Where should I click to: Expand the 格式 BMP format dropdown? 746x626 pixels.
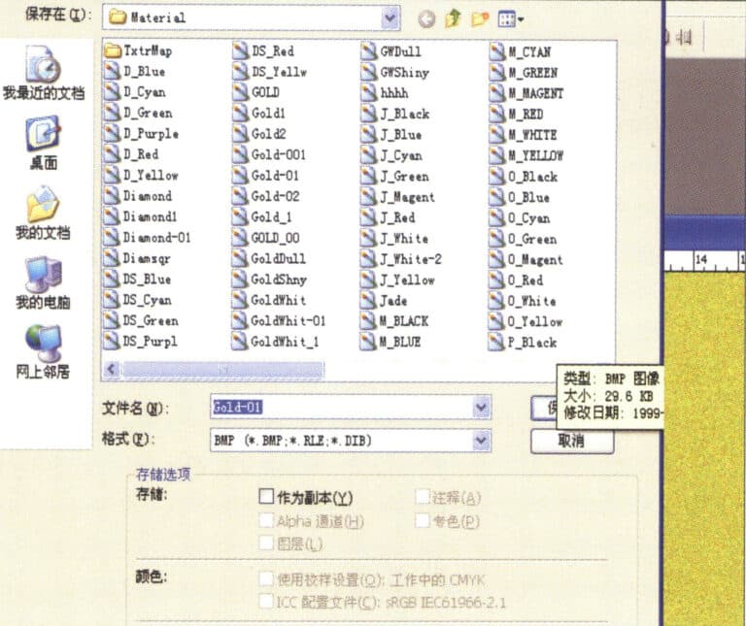pos(481,441)
